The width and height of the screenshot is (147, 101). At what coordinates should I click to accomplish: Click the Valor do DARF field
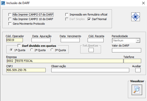tap(126, 50)
